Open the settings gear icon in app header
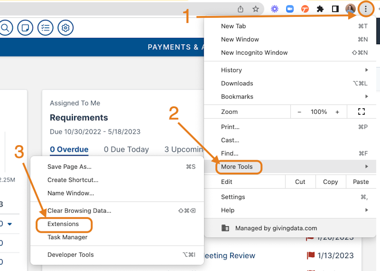Screen dimensions: 380x271 click(66, 28)
